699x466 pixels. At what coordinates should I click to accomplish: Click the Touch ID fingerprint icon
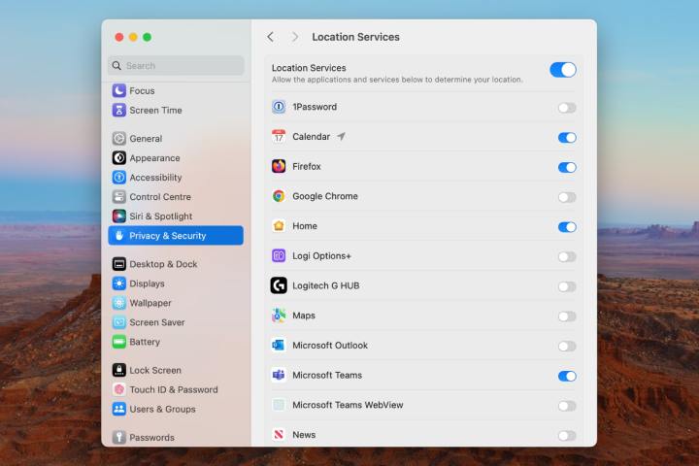point(119,389)
